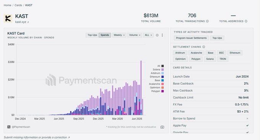This screenshot has height=140, width=260.
Task: Click the KAST Card chart title
Action: pyautogui.click(x=16, y=33)
